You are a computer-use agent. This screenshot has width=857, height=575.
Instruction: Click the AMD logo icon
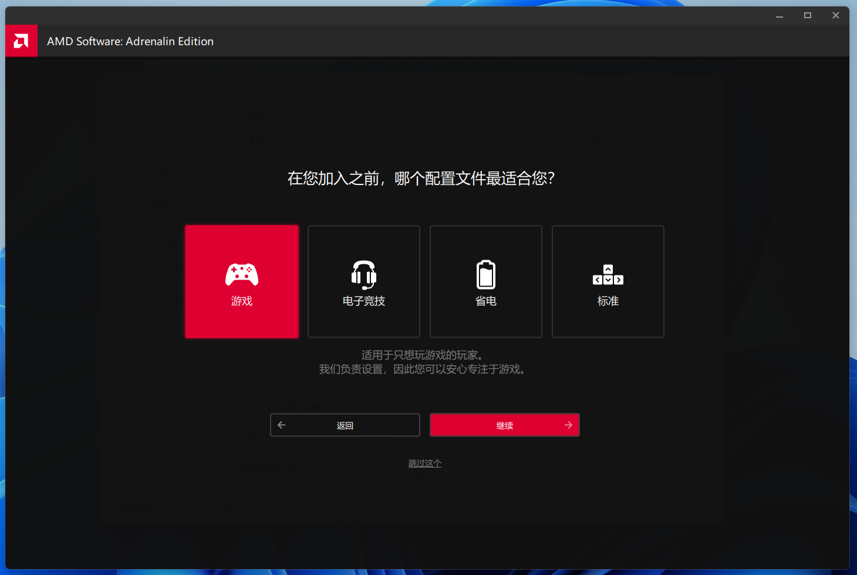click(x=21, y=41)
